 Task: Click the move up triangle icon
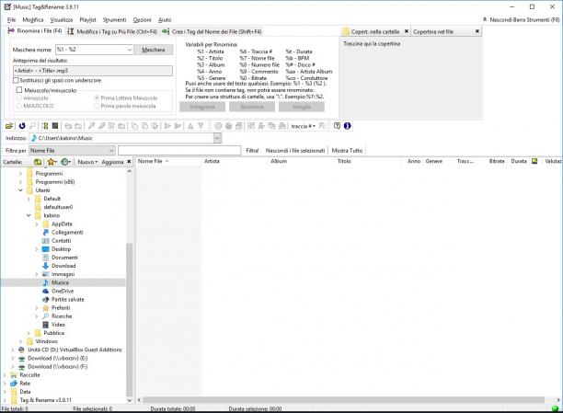point(190,126)
